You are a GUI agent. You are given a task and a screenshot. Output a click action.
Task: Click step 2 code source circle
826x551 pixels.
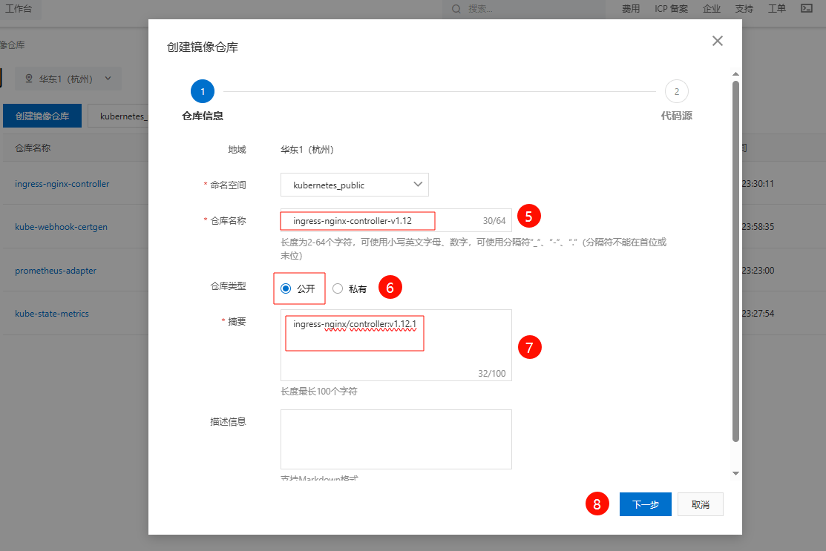pyautogui.click(x=676, y=91)
